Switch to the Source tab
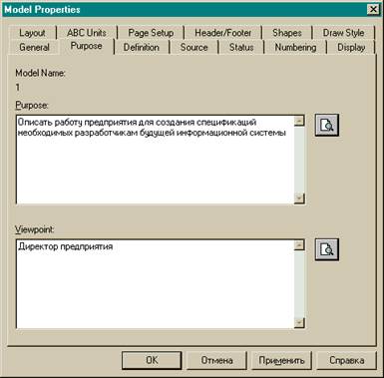This screenshot has height=378, width=384. click(x=193, y=47)
